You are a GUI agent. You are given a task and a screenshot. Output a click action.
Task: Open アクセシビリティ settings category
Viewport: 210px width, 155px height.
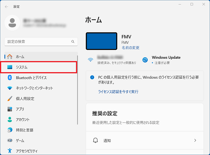pos(41,151)
